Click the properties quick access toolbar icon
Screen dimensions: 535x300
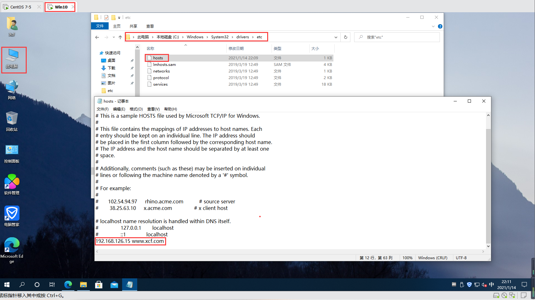click(x=106, y=18)
